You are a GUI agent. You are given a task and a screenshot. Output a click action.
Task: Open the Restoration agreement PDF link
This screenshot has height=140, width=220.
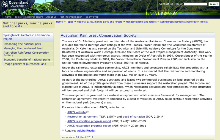(82, 117)
